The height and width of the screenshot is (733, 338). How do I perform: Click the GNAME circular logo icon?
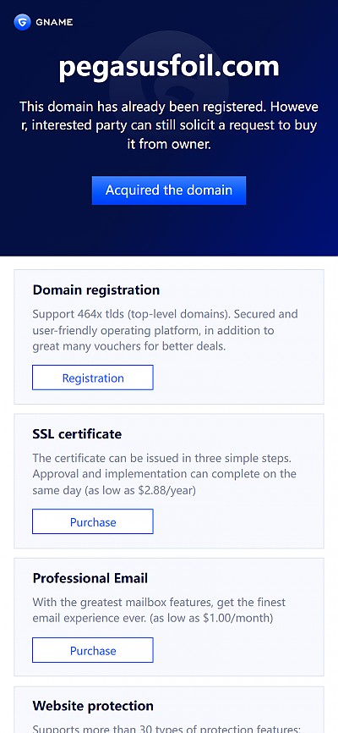22,22
